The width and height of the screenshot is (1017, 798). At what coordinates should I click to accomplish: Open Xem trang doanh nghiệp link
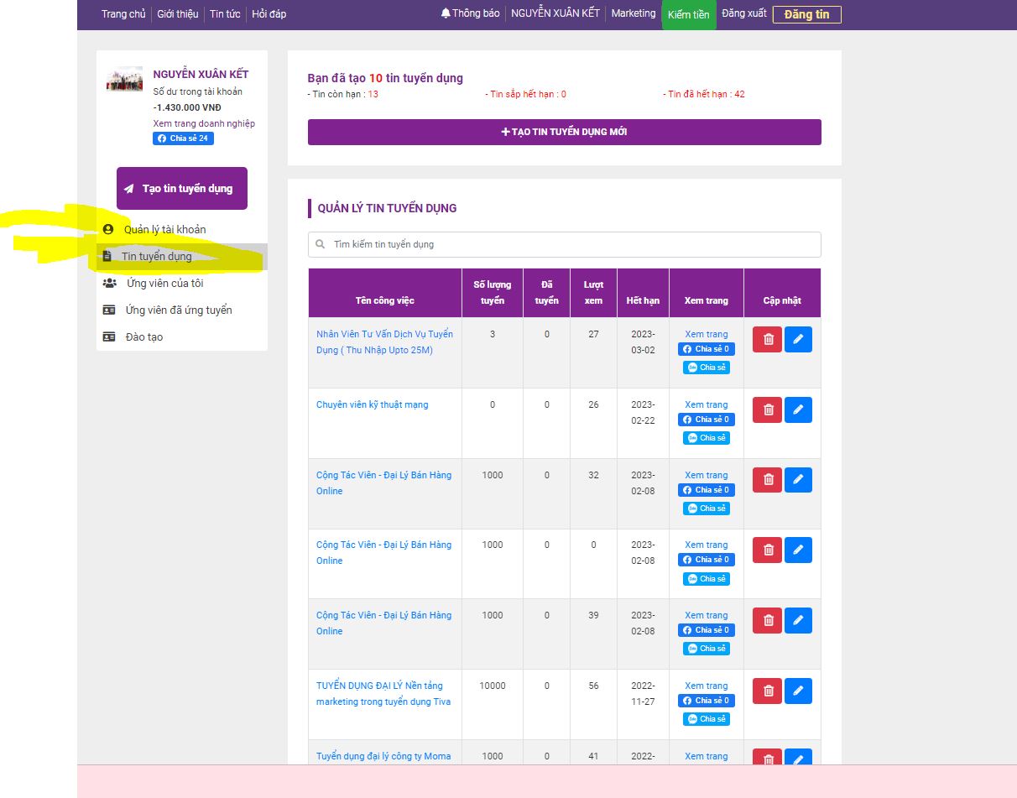coord(204,123)
